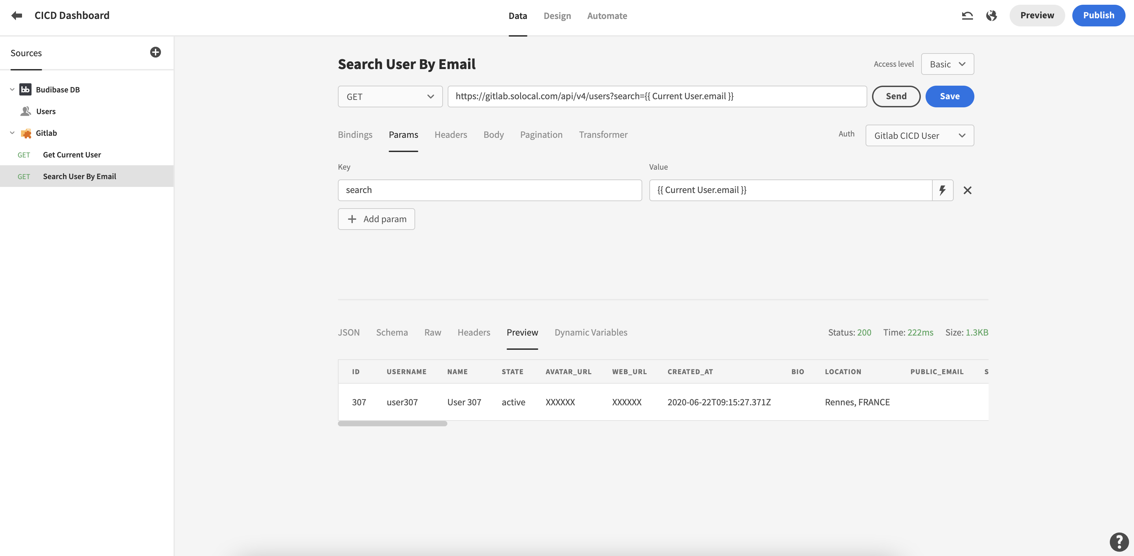Open the binding lightning icon for the Value field
Screen dimensions: 1134x556
coord(943,190)
